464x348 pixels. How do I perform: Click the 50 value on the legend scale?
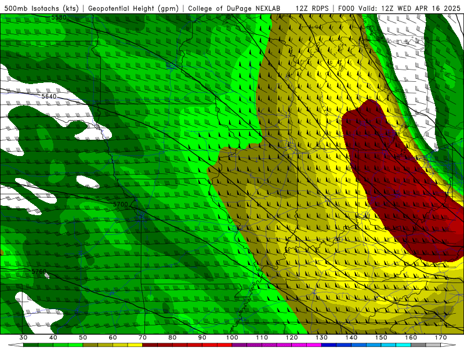click(83, 338)
